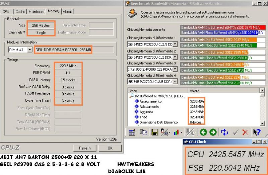Click the Valore column header
Image resolution: width=268 pixels, height=175 pixels.
[x=224, y=91]
